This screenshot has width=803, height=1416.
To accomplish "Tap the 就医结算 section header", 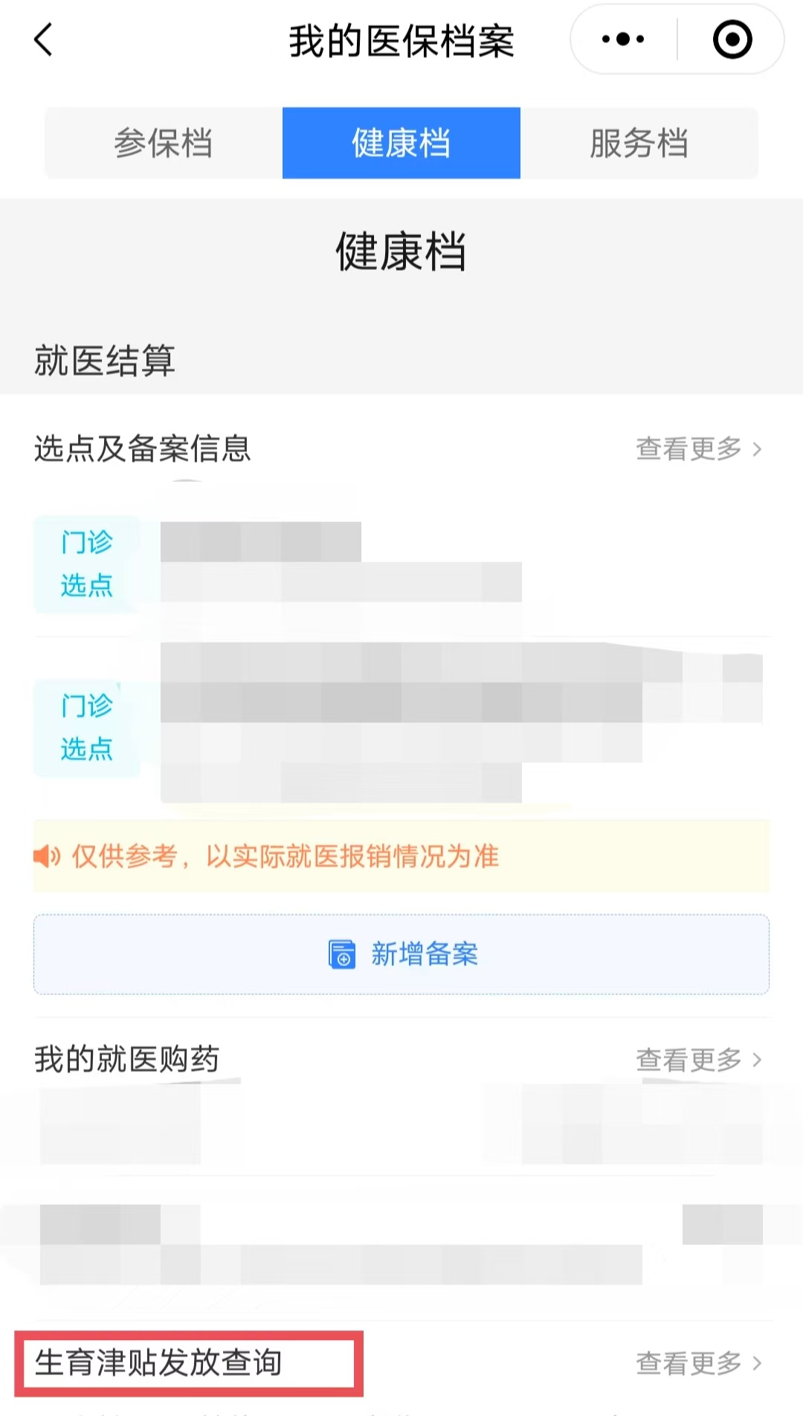I will (x=105, y=361).
